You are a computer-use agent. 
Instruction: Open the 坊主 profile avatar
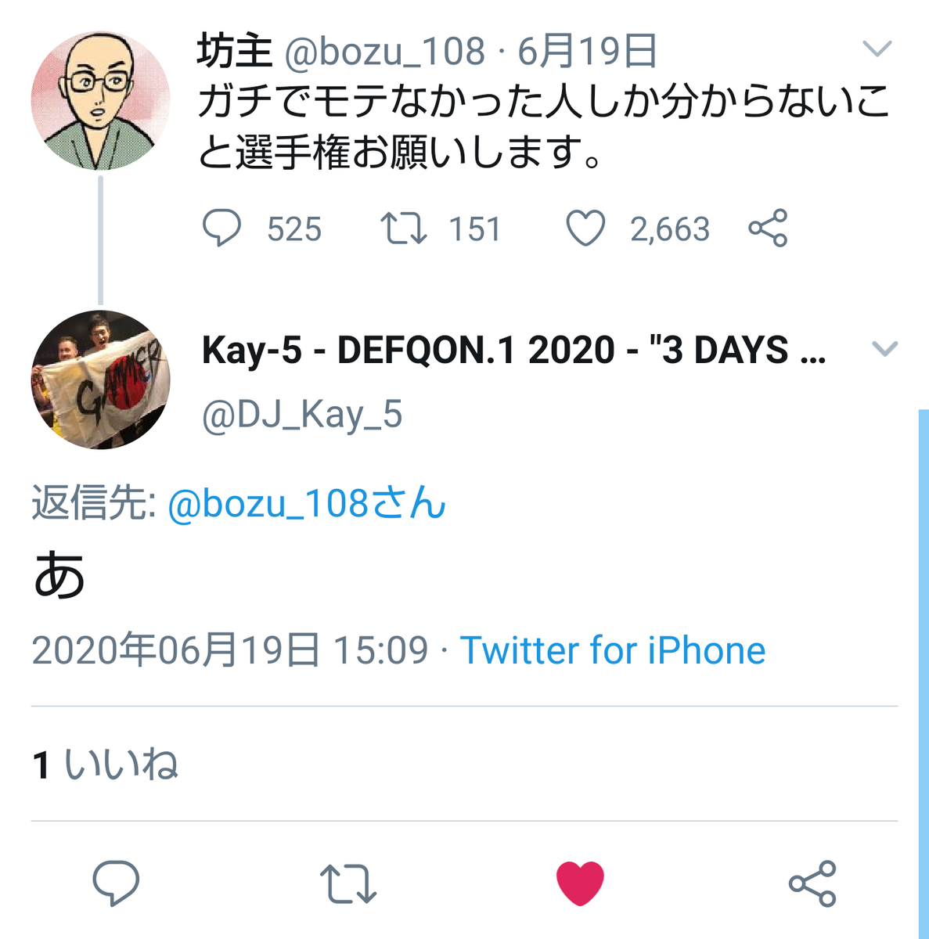(x=100, y=101)
